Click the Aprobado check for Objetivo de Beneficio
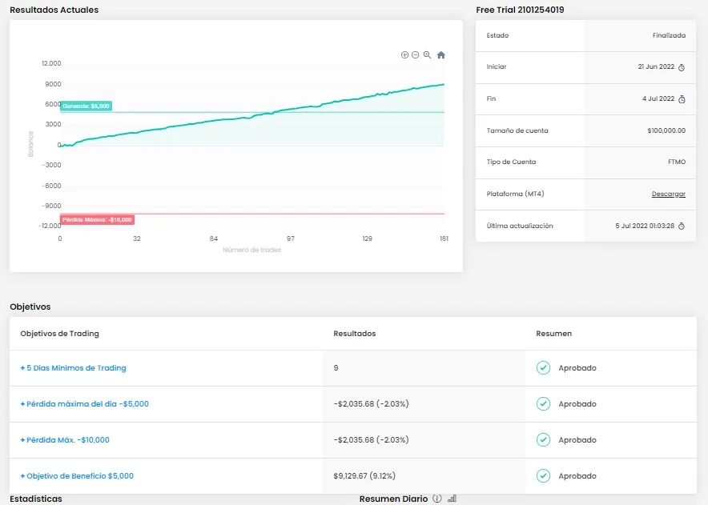708x505 pixels. (542, 475)
